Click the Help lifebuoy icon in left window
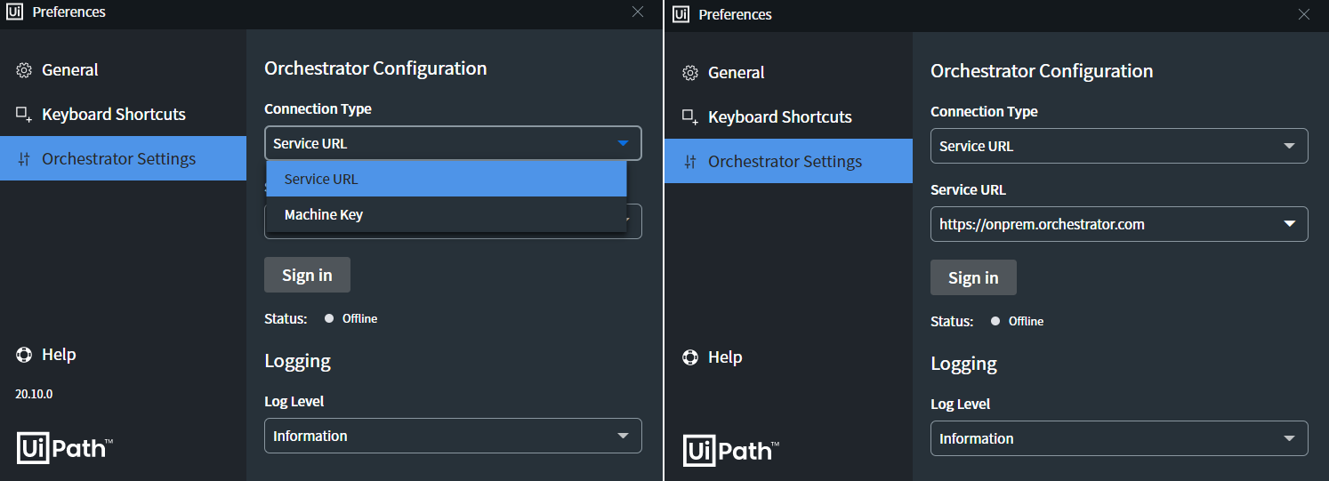 coord(24,355)
